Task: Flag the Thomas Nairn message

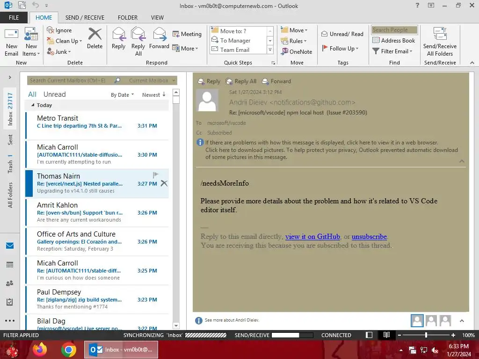Action: [x=155, y=175]
